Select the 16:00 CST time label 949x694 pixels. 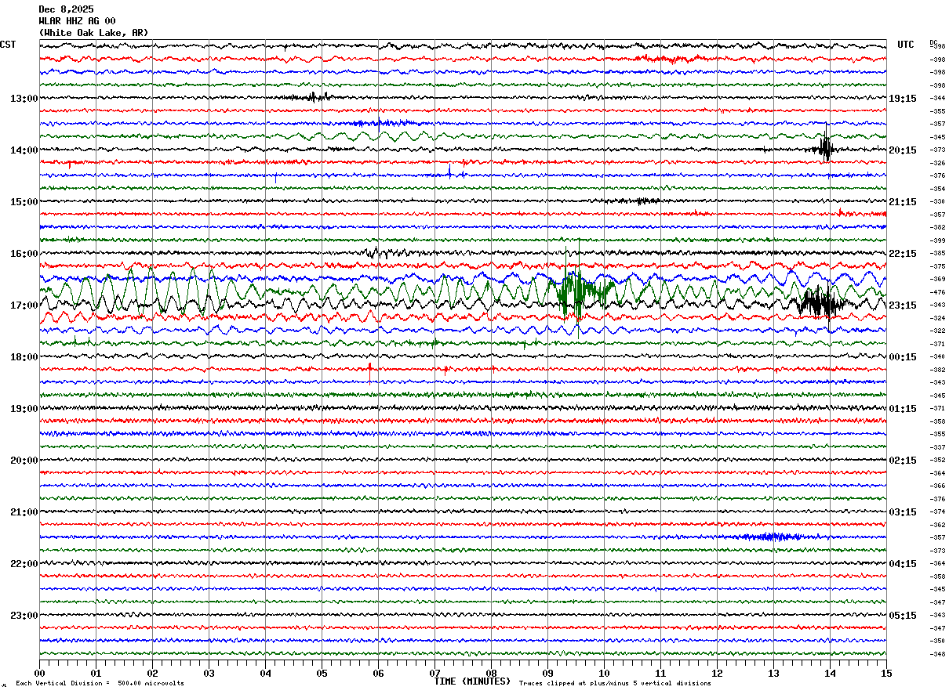24,254
